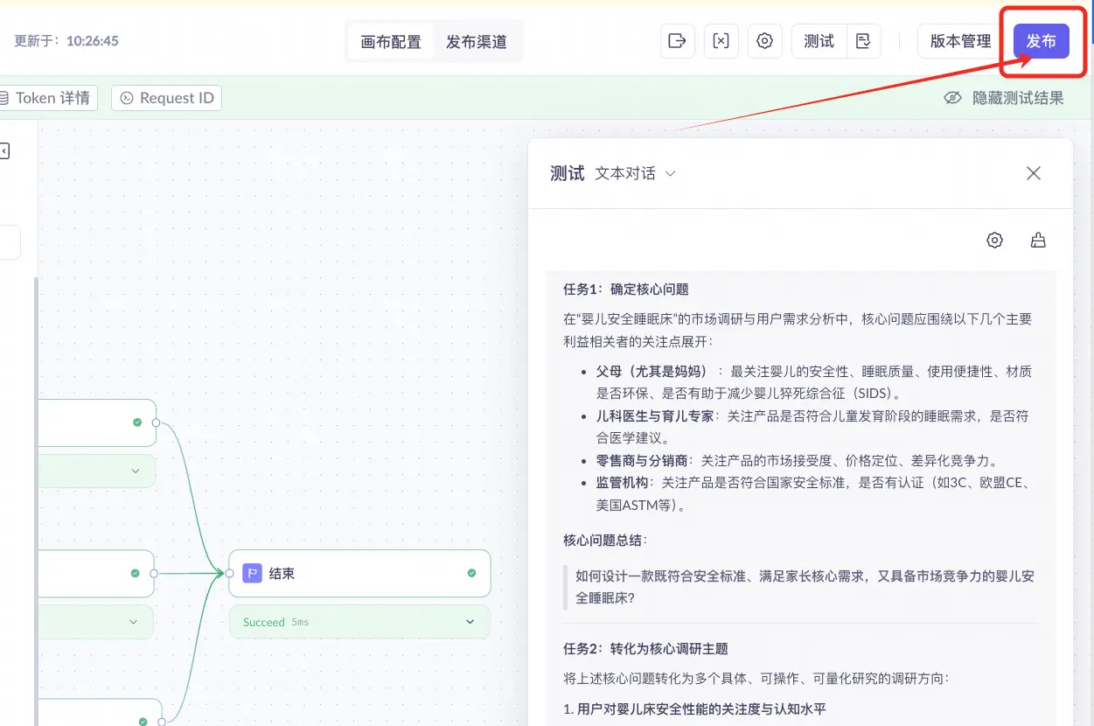This screenshot has width=1094, height=726.
Task: Close the 测试 panel
Action: 1034,173
